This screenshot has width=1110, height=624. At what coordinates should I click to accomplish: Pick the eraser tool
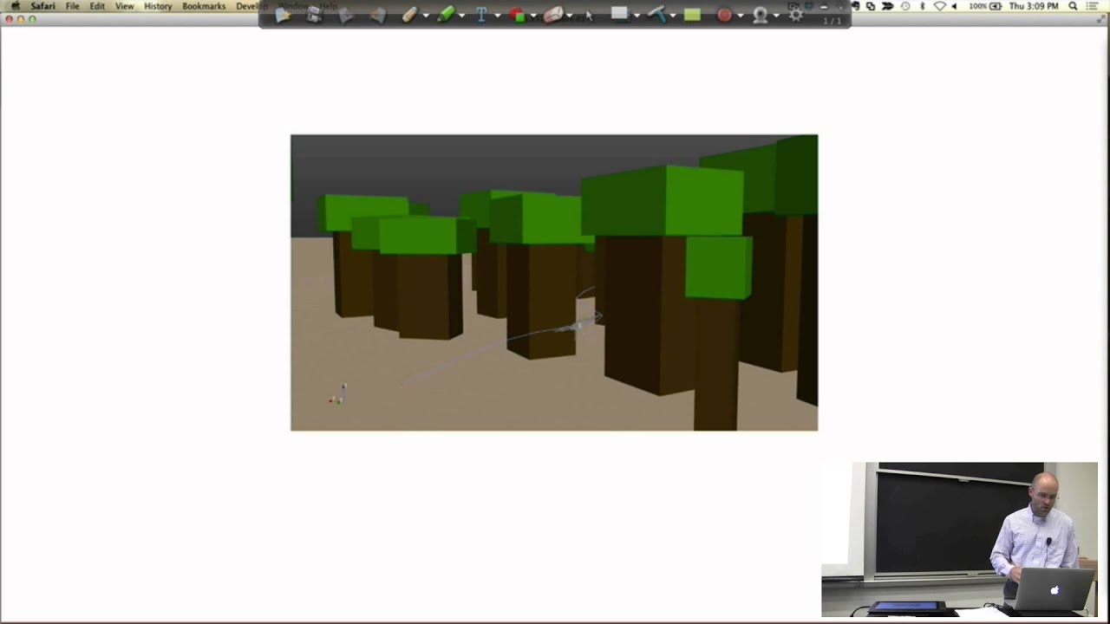point(553,15)
